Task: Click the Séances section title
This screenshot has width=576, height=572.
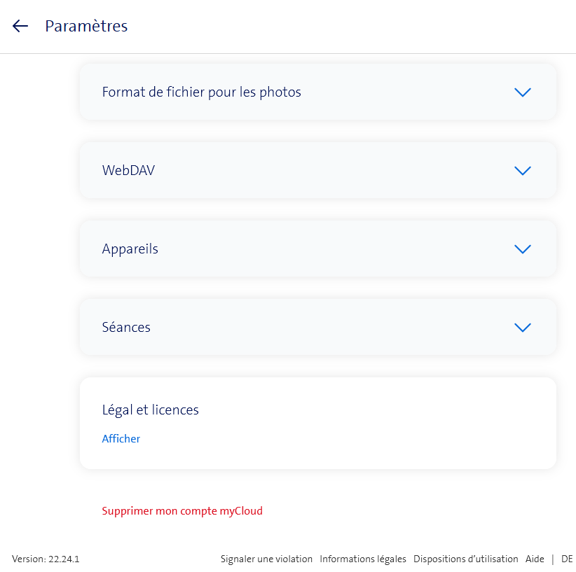Action: [x=126, y=328]
